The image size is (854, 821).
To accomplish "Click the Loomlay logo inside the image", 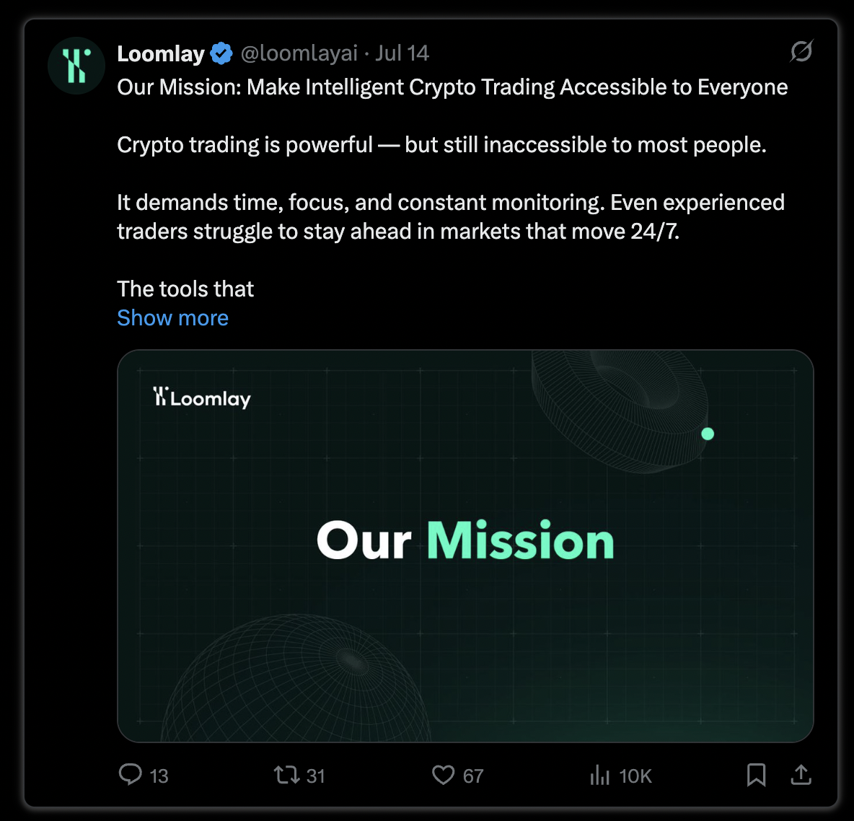I will coord(201,397).
